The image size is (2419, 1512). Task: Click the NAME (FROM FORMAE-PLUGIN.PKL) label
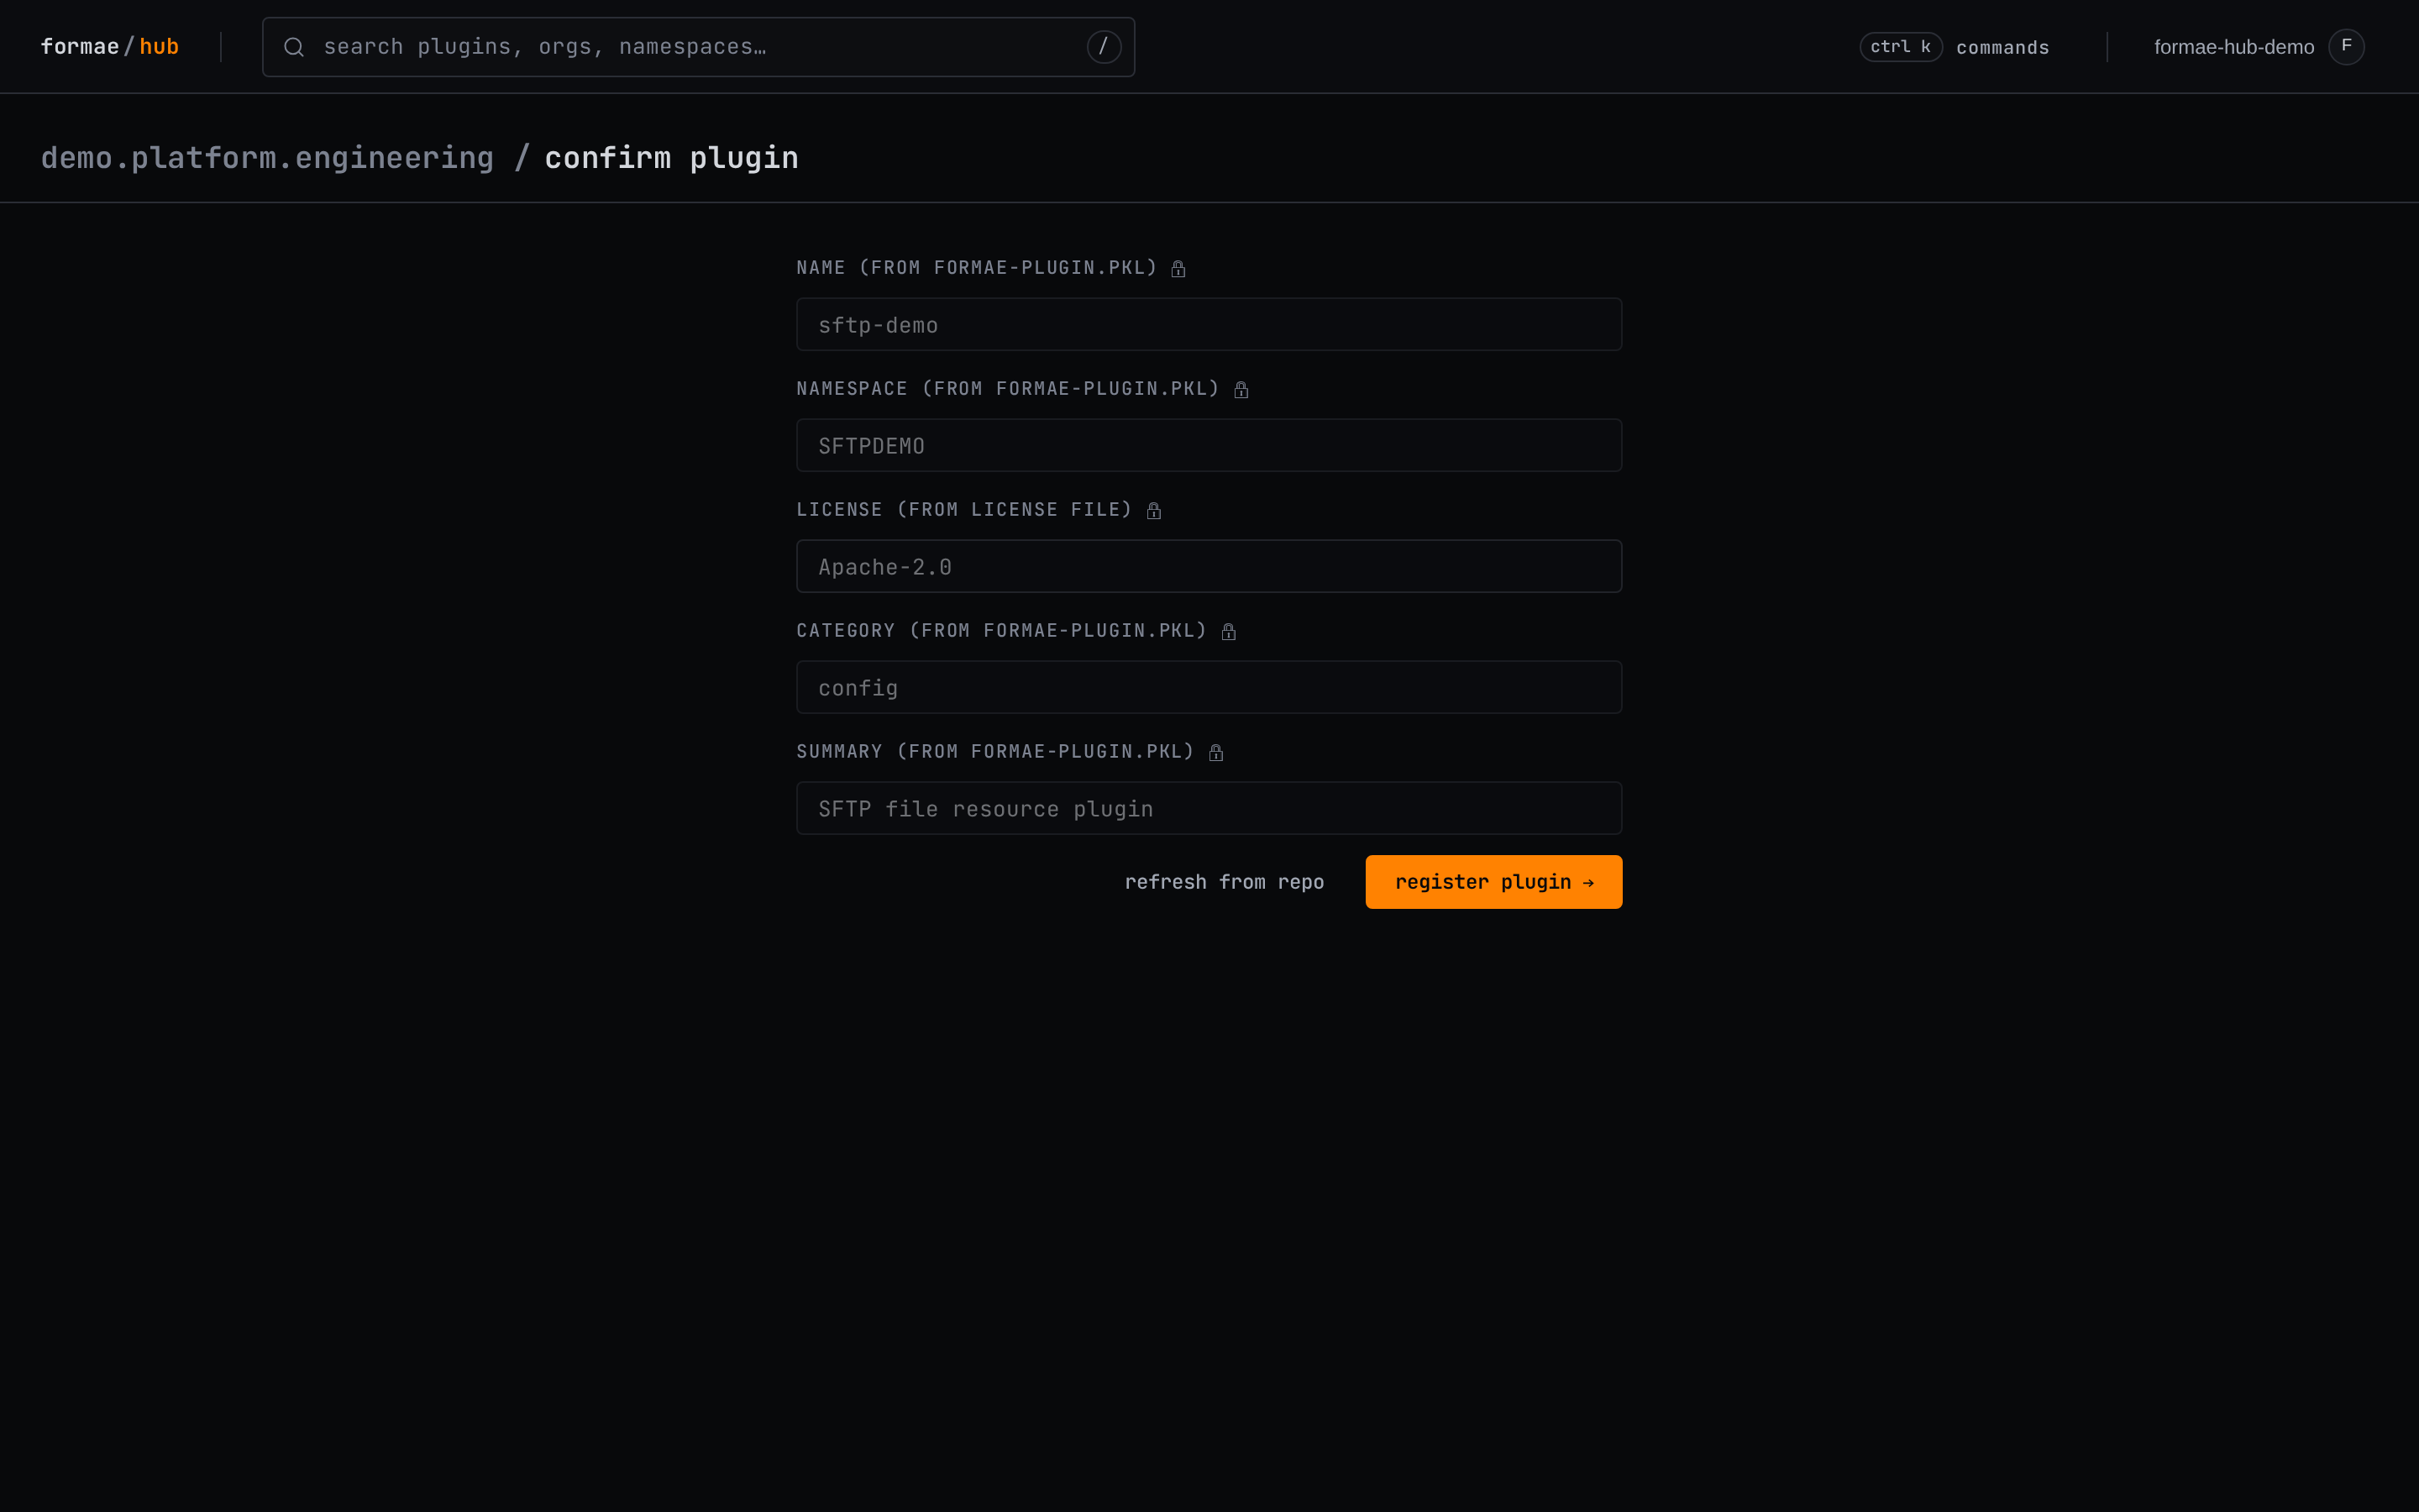coord(977,268)
